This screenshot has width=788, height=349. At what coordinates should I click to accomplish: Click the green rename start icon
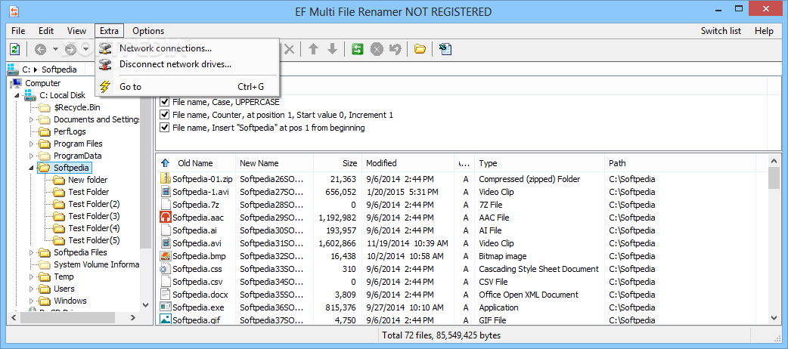click(x=357, y=49)
